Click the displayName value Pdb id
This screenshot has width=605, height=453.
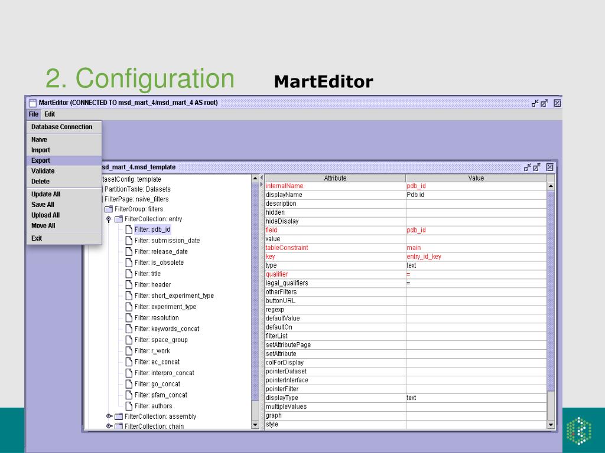(x=476, y=195)
